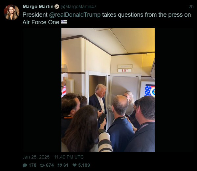Click the tweet text about press questions
The image size is (197, 171).
[107, 18]
